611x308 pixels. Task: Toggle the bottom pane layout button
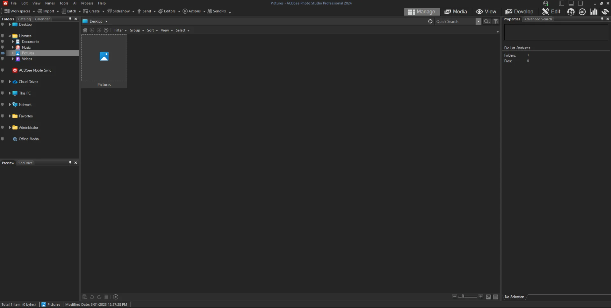click(571, 3)
